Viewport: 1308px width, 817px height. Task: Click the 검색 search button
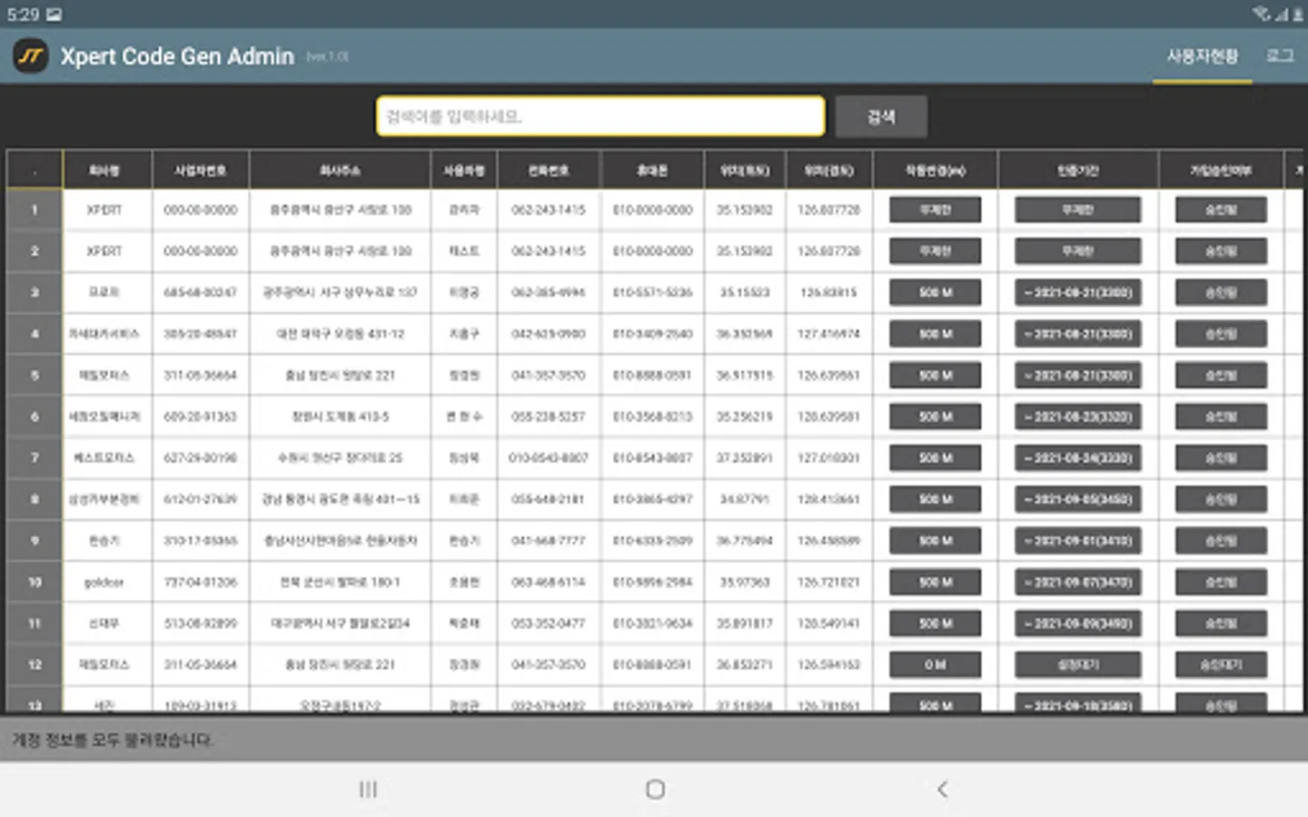tap(881, 116)
